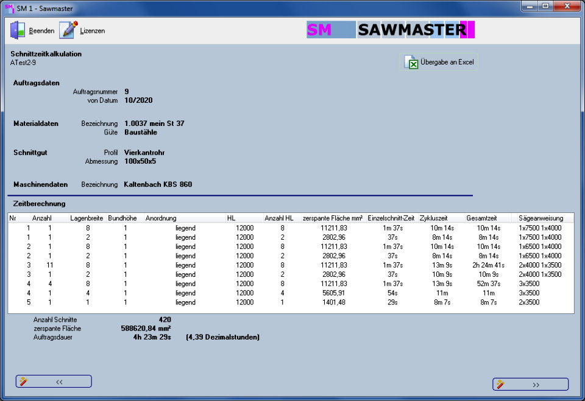Click the Anzahl Schnitte value 420
Screen dimensions: 585x401
pos(165,319)
